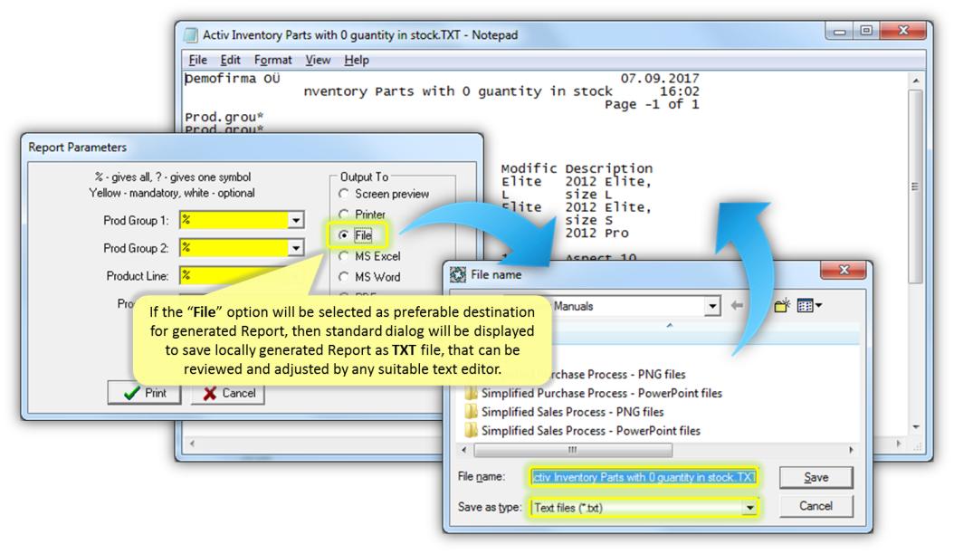Open the view menu icon dropdown
The height and width of the screenshot is (554, 954).
(809, 306)
